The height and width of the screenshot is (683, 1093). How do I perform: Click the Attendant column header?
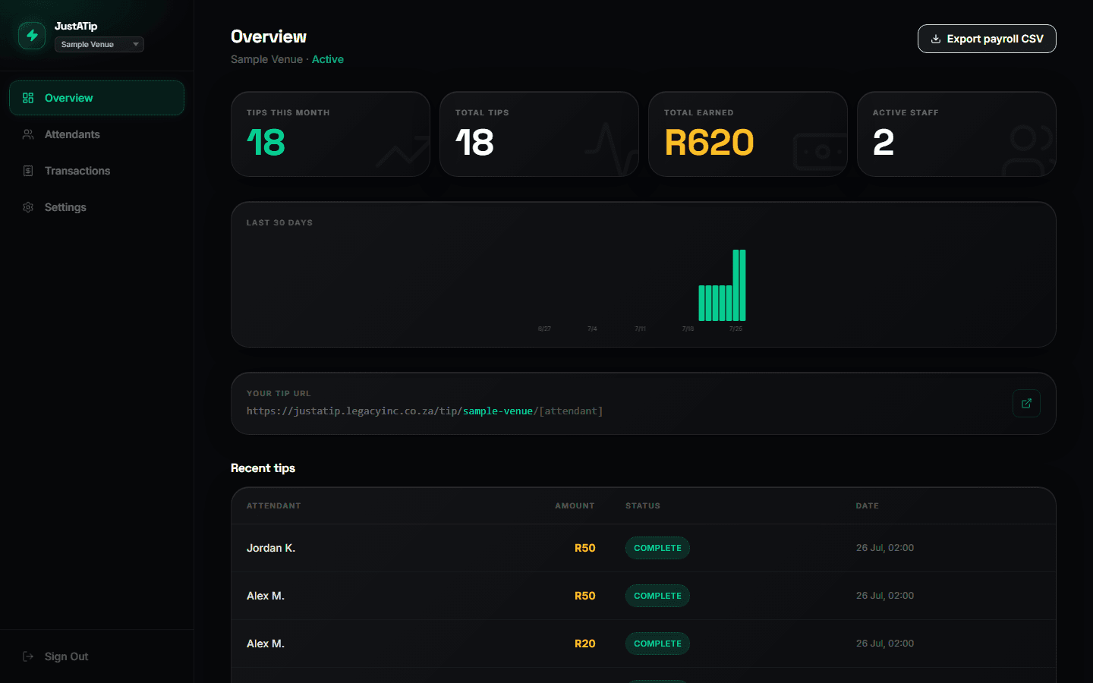pyautogui.click(x=273, y=505)
